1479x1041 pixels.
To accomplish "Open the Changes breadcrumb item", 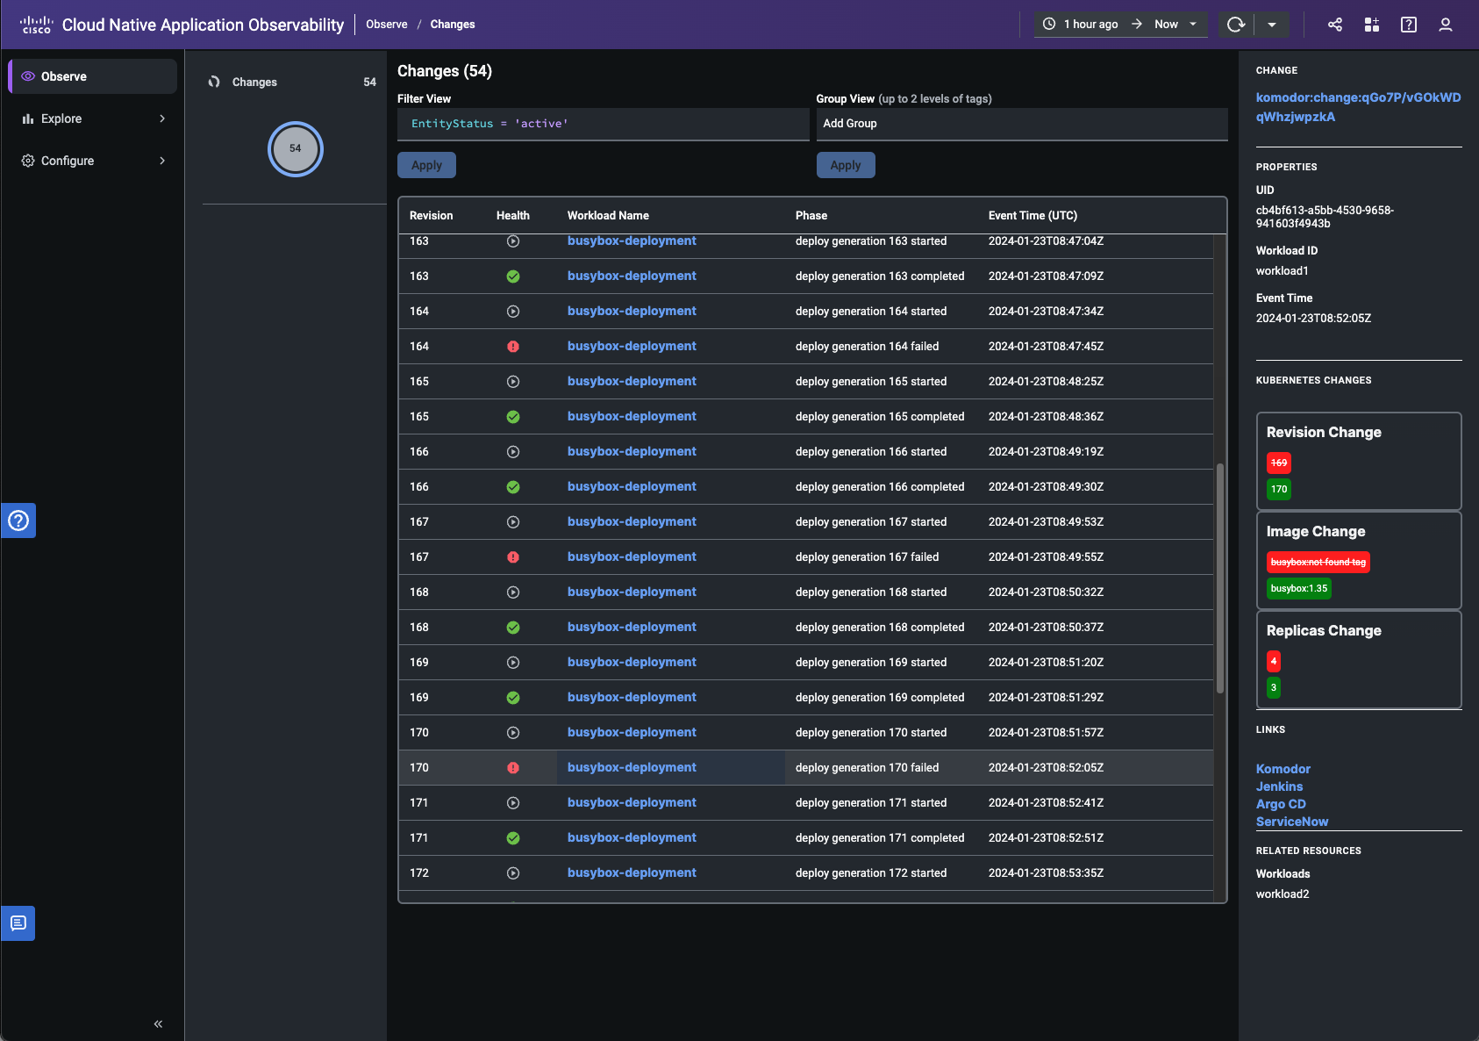I will (x=452, y=25).
